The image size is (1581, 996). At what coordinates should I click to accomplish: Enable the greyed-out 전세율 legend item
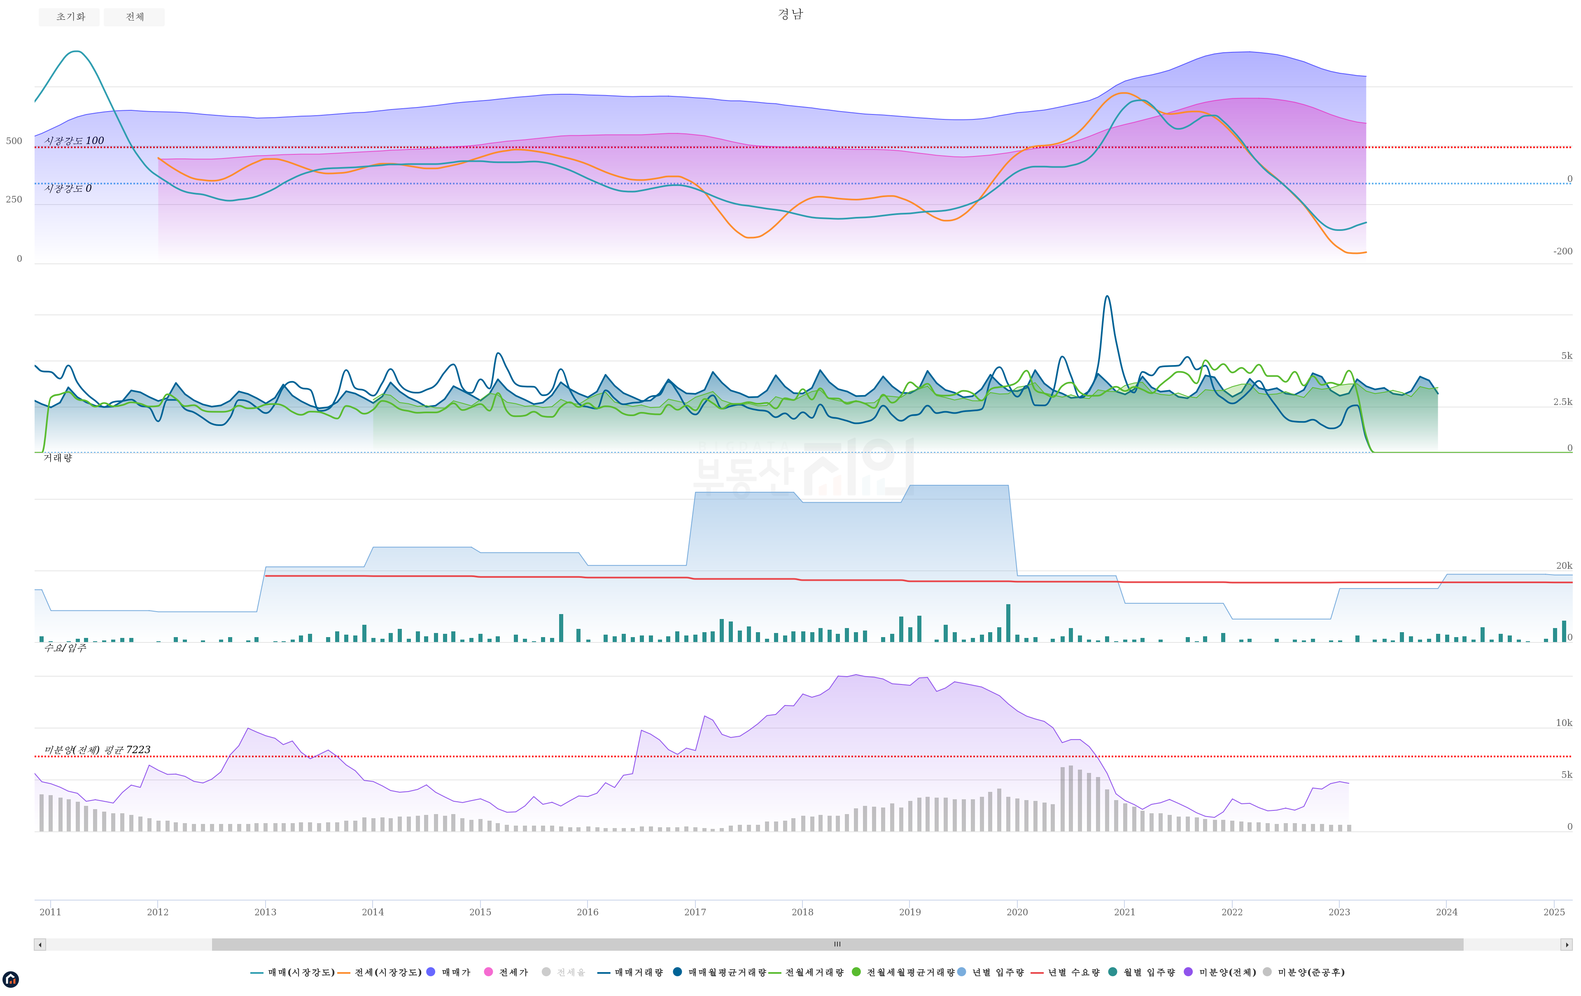(x=546, y=972)
